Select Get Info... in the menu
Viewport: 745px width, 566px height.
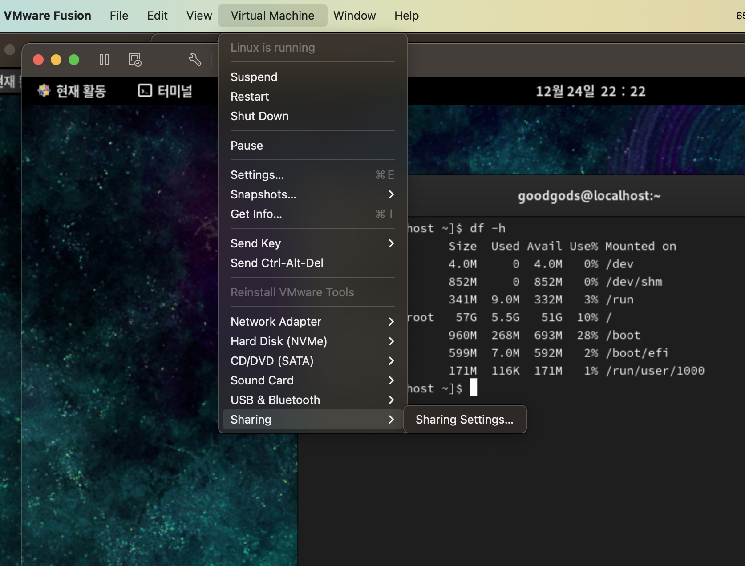pos(313,214)
